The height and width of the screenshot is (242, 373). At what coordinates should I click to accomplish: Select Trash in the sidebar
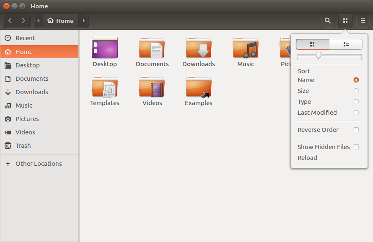point(23,146)
